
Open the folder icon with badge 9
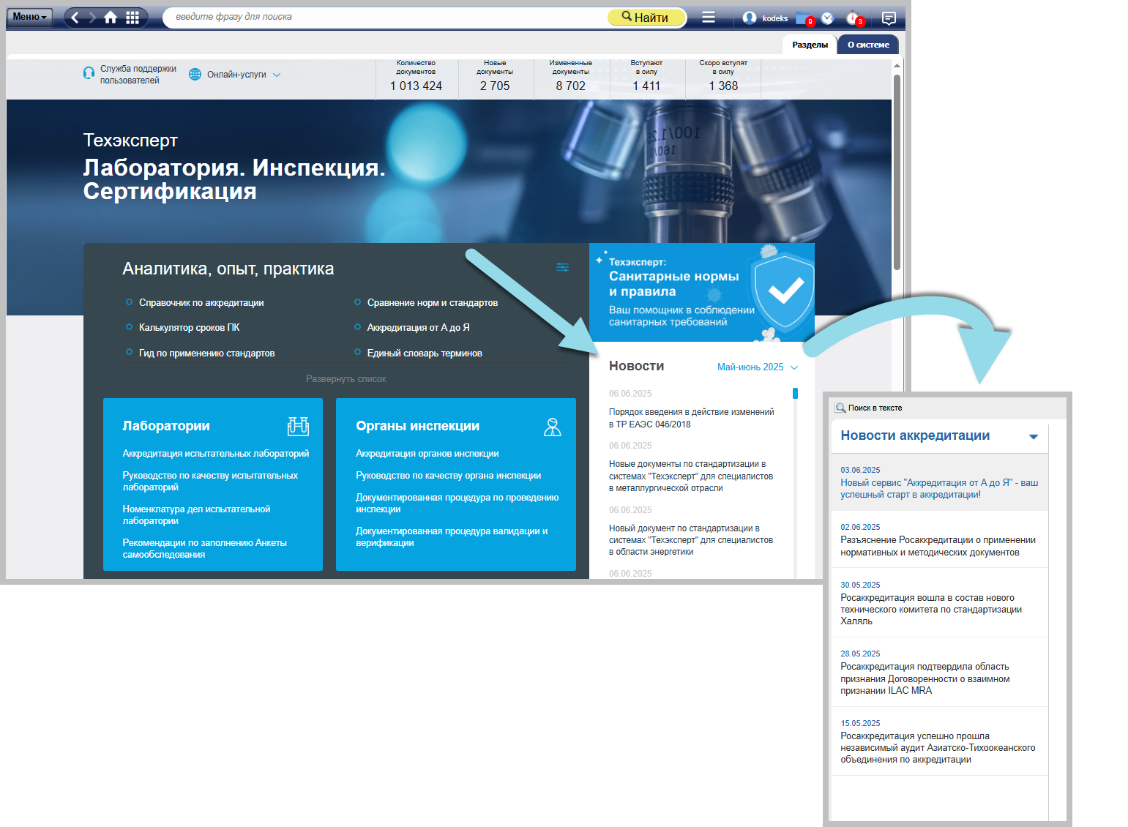pyautogui.click(x=804, y=18)
